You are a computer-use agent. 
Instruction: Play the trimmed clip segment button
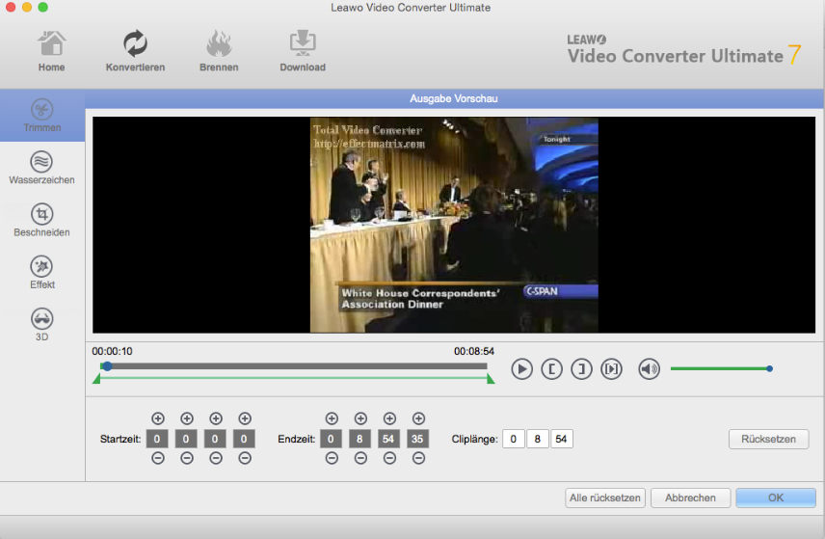coord(611,368)
